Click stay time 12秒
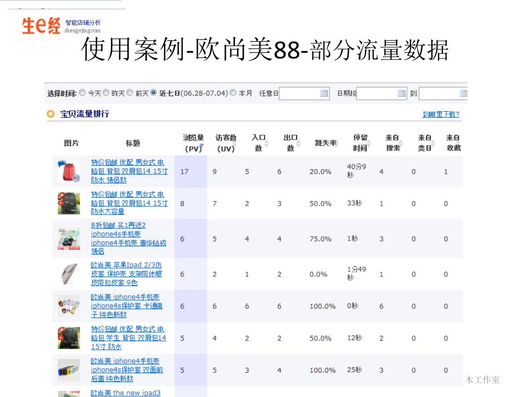Image resolution: width=530 pixels, height=397 pixels. (355, 338)
